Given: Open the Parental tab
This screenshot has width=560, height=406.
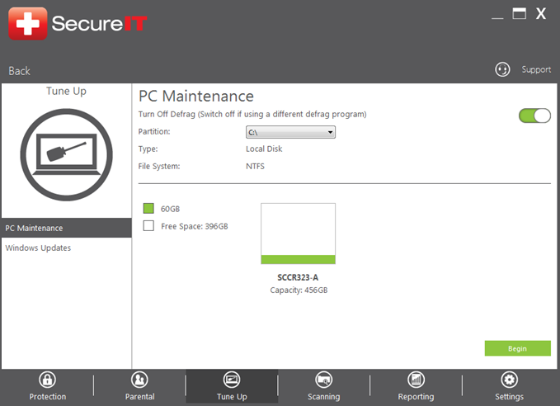Looking at the screenshot, I should click(x=139, y=387).
